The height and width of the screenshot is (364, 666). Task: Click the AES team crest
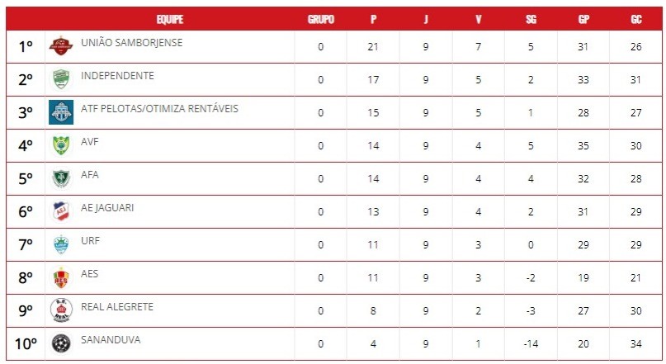[61, 277]
